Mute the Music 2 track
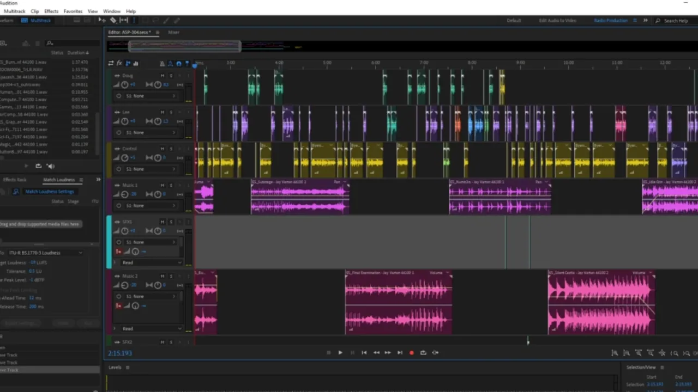This screenshot has width=698, height=392. pyautogui.click(x=162, y=276)
